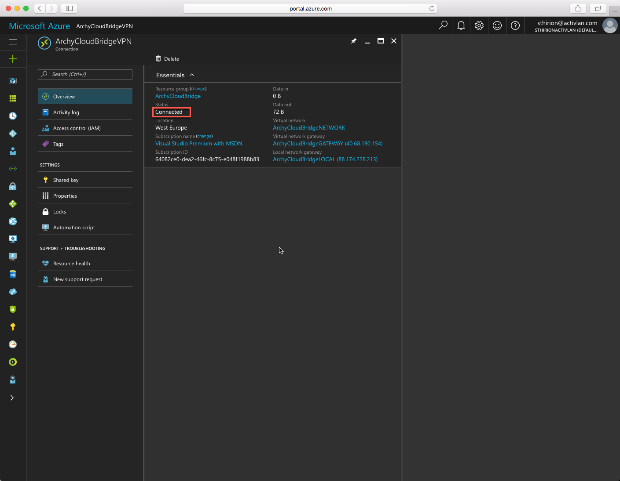Open ArchyCloudBridge resource group link
This screenshot has width=620, height=481.
tap(178, 96)
